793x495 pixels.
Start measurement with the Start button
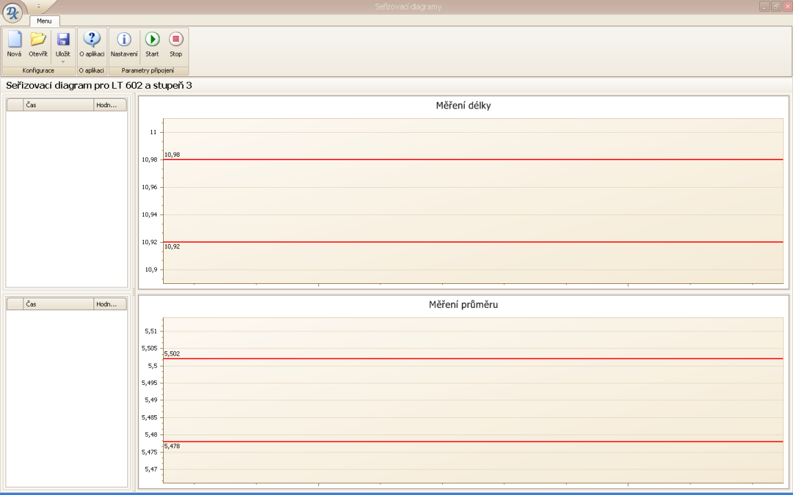152,45
